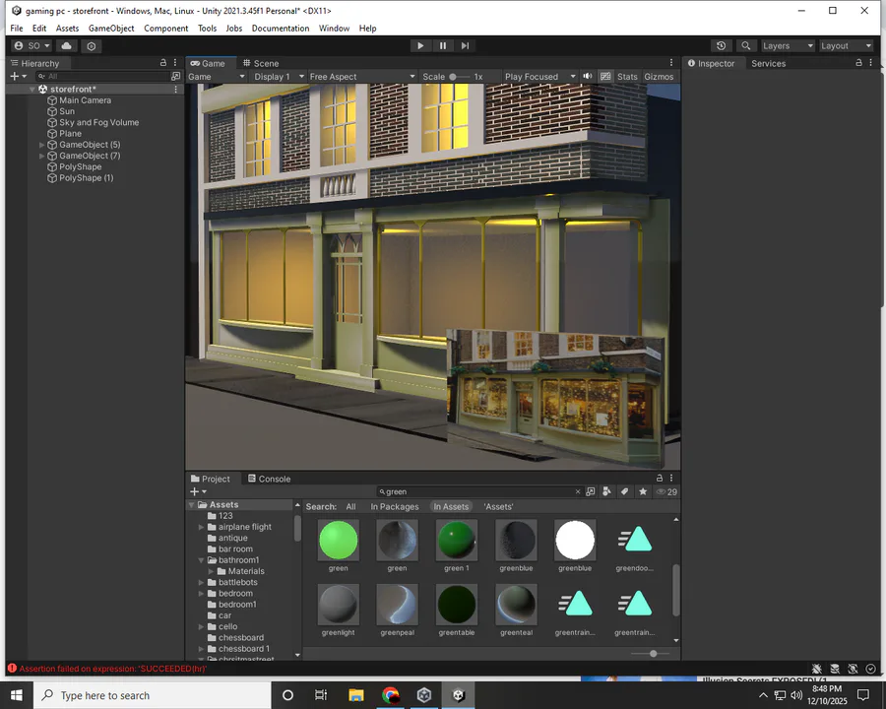Click the assertion failed error message
Screen dimensions: 886x709
112,669
